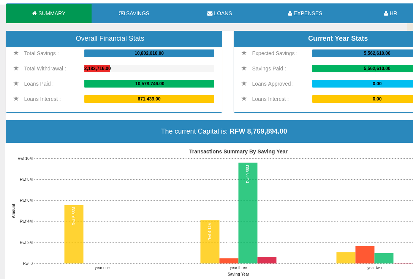413x279 pixels.
Task: Click the 'year one' axis label
Action: (102, 268)
